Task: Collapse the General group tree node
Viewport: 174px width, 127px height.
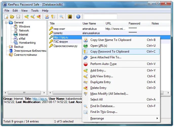Action: coord(6,22)
